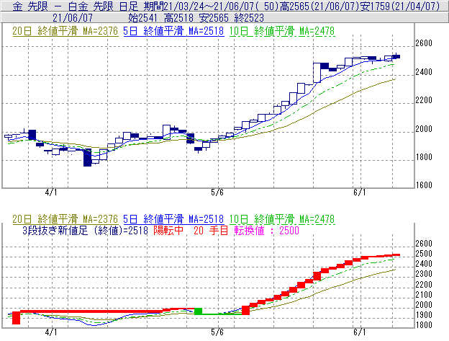The width and height of the screenshot is (449, 341).
Task: Click the '6/1' date label under upper chart
Action: pyautogui.click(x=359, y=192)
